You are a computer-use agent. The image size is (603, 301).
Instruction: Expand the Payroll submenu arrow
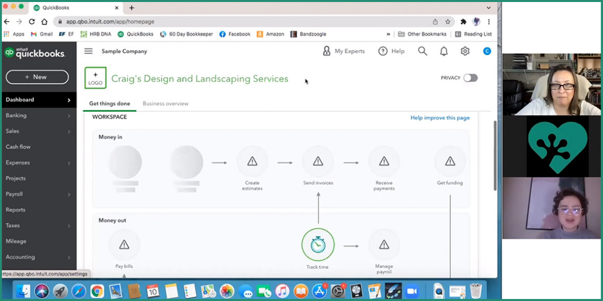point(69,194)
